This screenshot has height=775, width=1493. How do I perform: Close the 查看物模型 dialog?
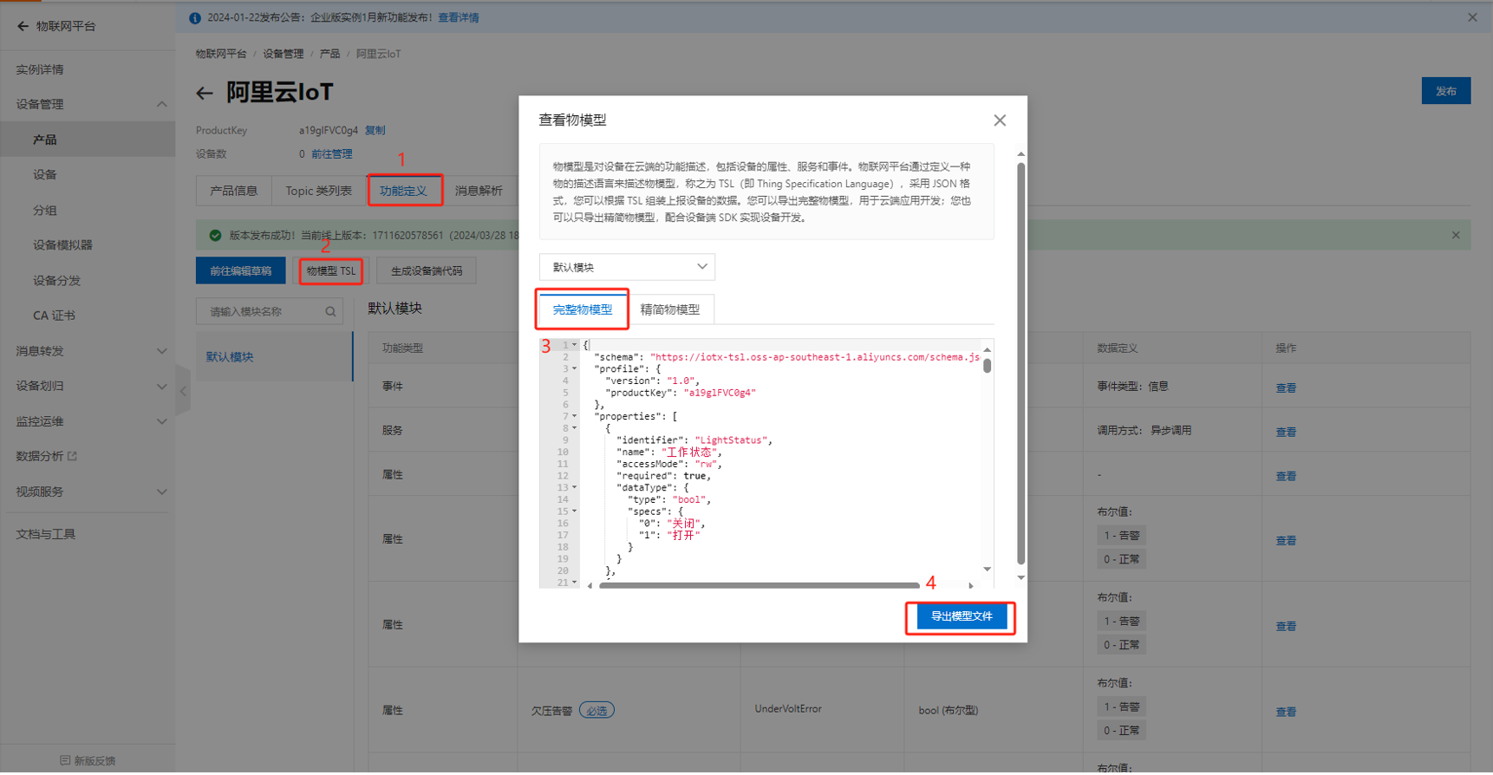[1000, 120]
